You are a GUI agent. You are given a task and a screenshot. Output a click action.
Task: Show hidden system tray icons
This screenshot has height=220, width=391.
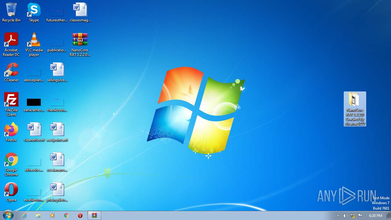[338, 216]
